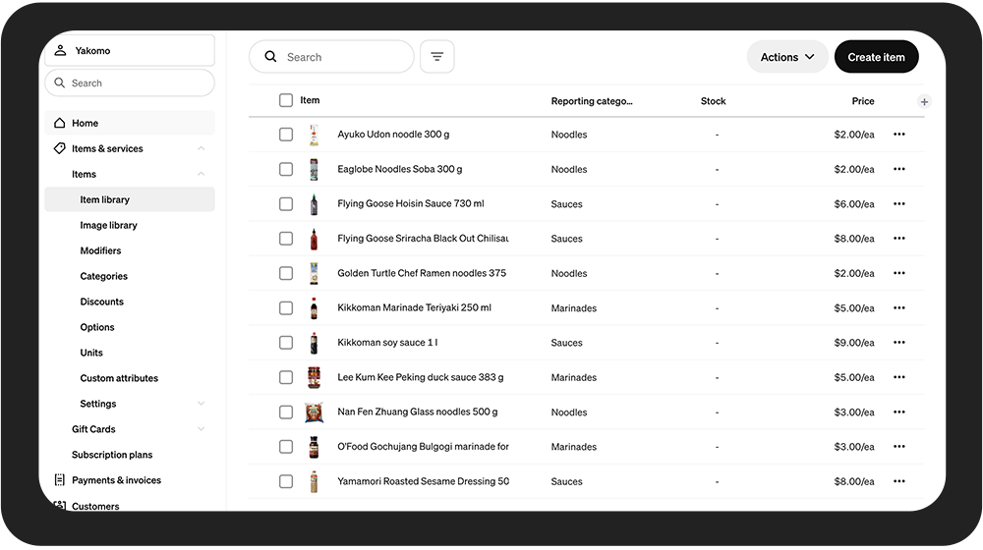Check the Ayuko Udon noodle row checkbox
This screenshot has width=983, height=550.
tap(286, 134)
